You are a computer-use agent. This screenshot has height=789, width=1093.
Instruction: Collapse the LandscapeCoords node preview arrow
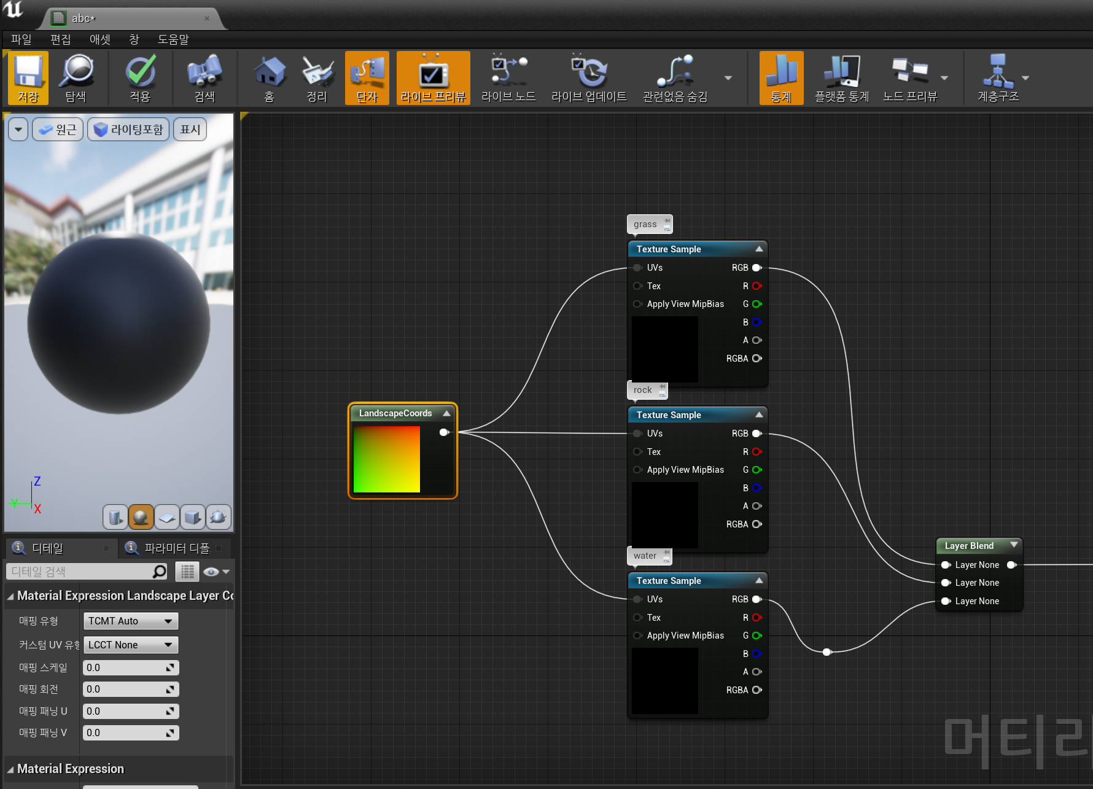(x=446, y=413)
